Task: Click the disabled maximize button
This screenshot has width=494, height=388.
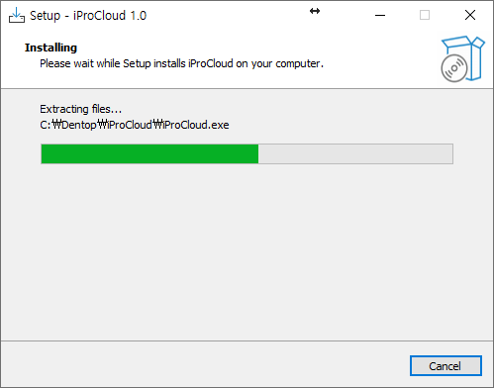Action: tap(425, 15)
